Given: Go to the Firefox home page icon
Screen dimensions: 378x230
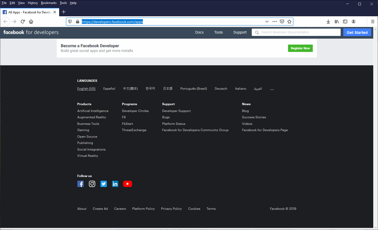Looking at the screenshot, I should pyautogui.click(x=31, y=22).
